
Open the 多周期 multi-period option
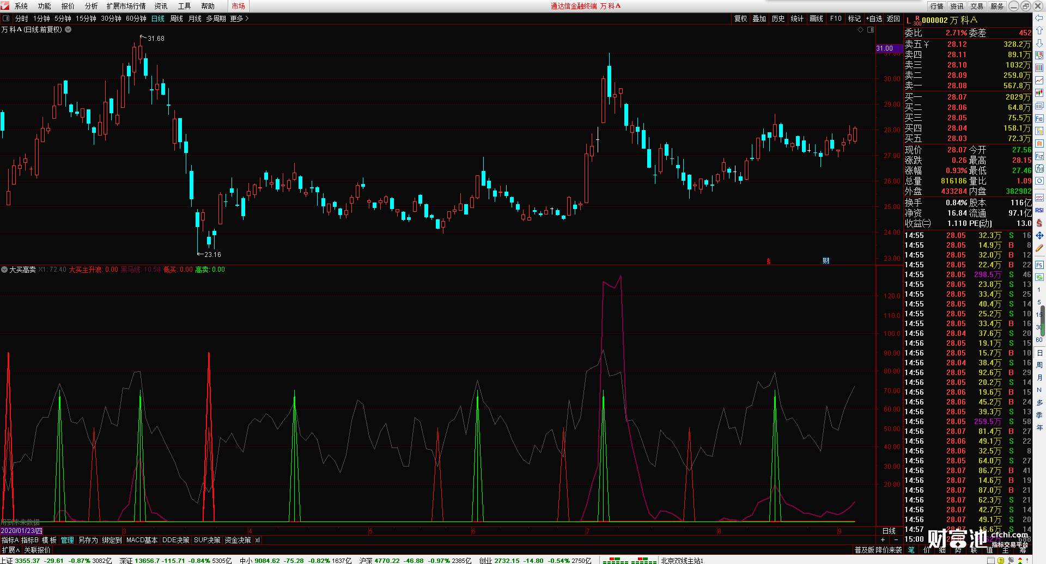(x=216, y=19)
